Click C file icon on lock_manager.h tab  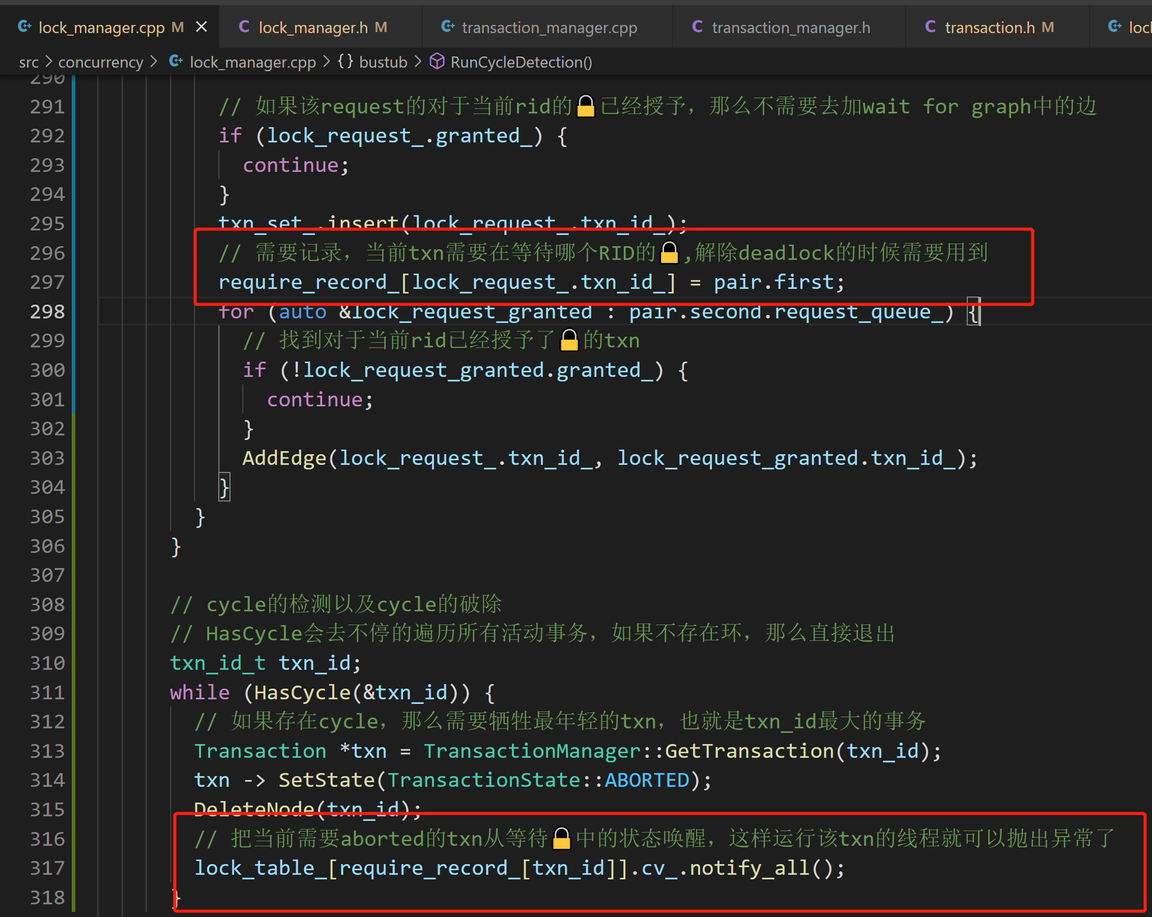click(x=244, y=27)
